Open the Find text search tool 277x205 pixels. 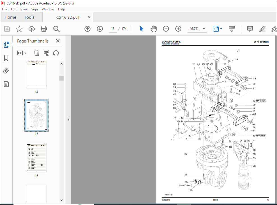(56, 29)
